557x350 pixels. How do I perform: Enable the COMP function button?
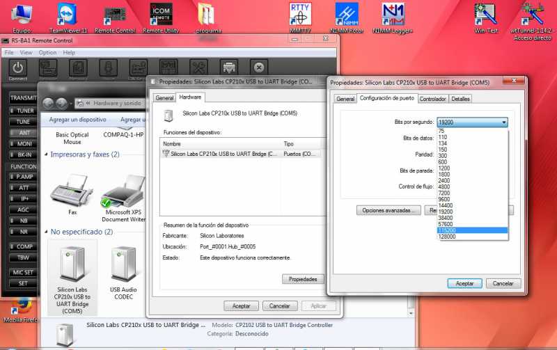click(24, 246)
